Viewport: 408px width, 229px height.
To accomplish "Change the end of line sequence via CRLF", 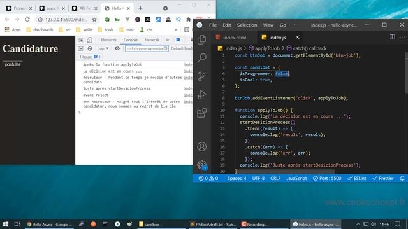I will coord(275,178).
